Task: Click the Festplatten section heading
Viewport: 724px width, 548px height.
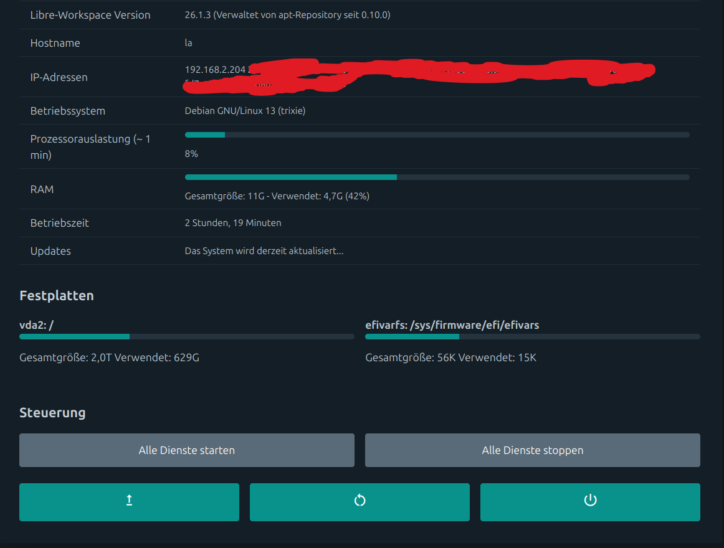Action: (57, 295)
